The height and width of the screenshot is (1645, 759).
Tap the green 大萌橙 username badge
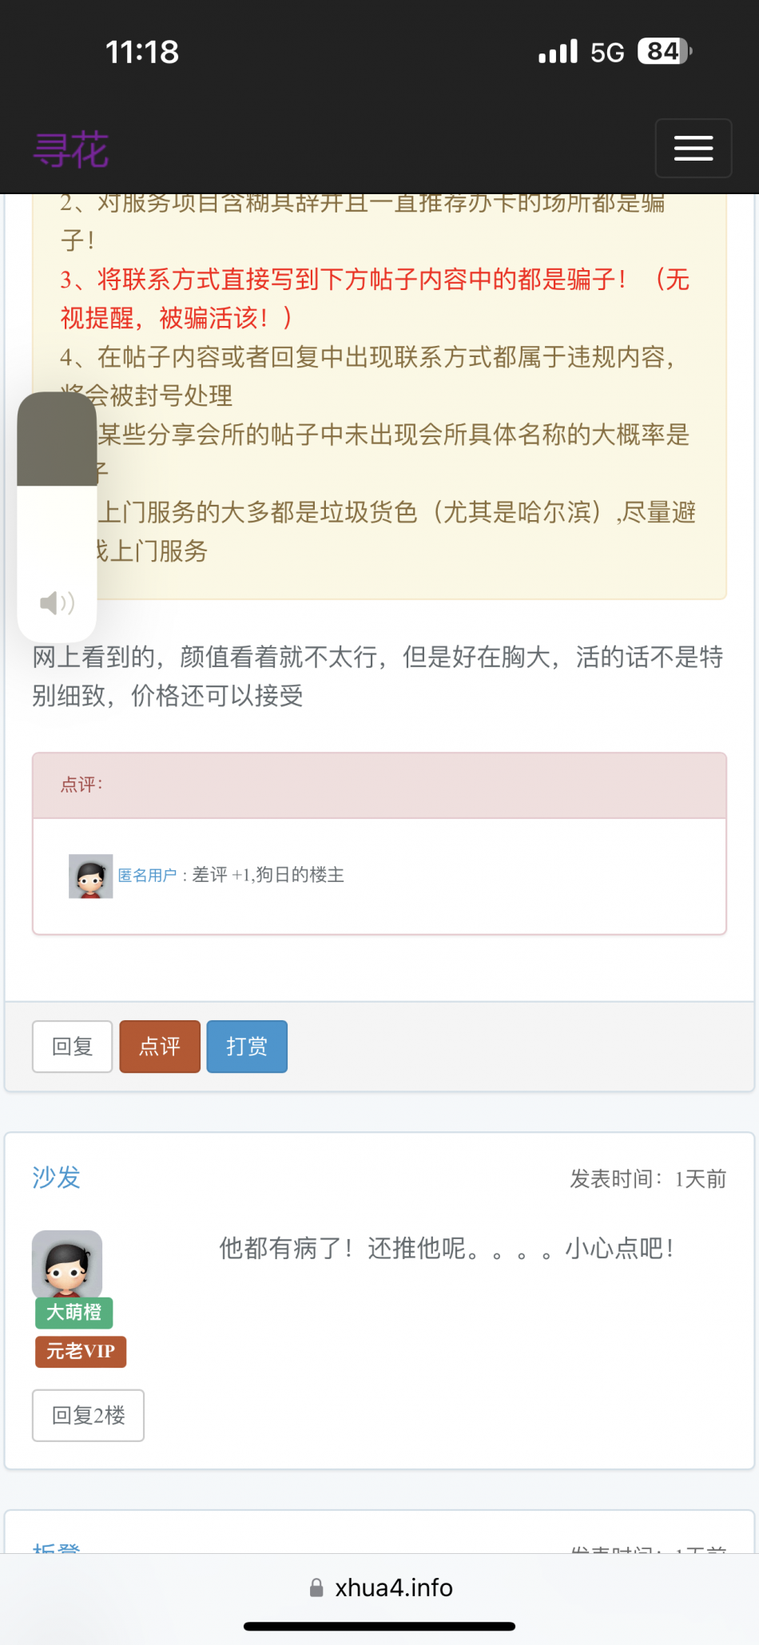[x=74, y=1312]
